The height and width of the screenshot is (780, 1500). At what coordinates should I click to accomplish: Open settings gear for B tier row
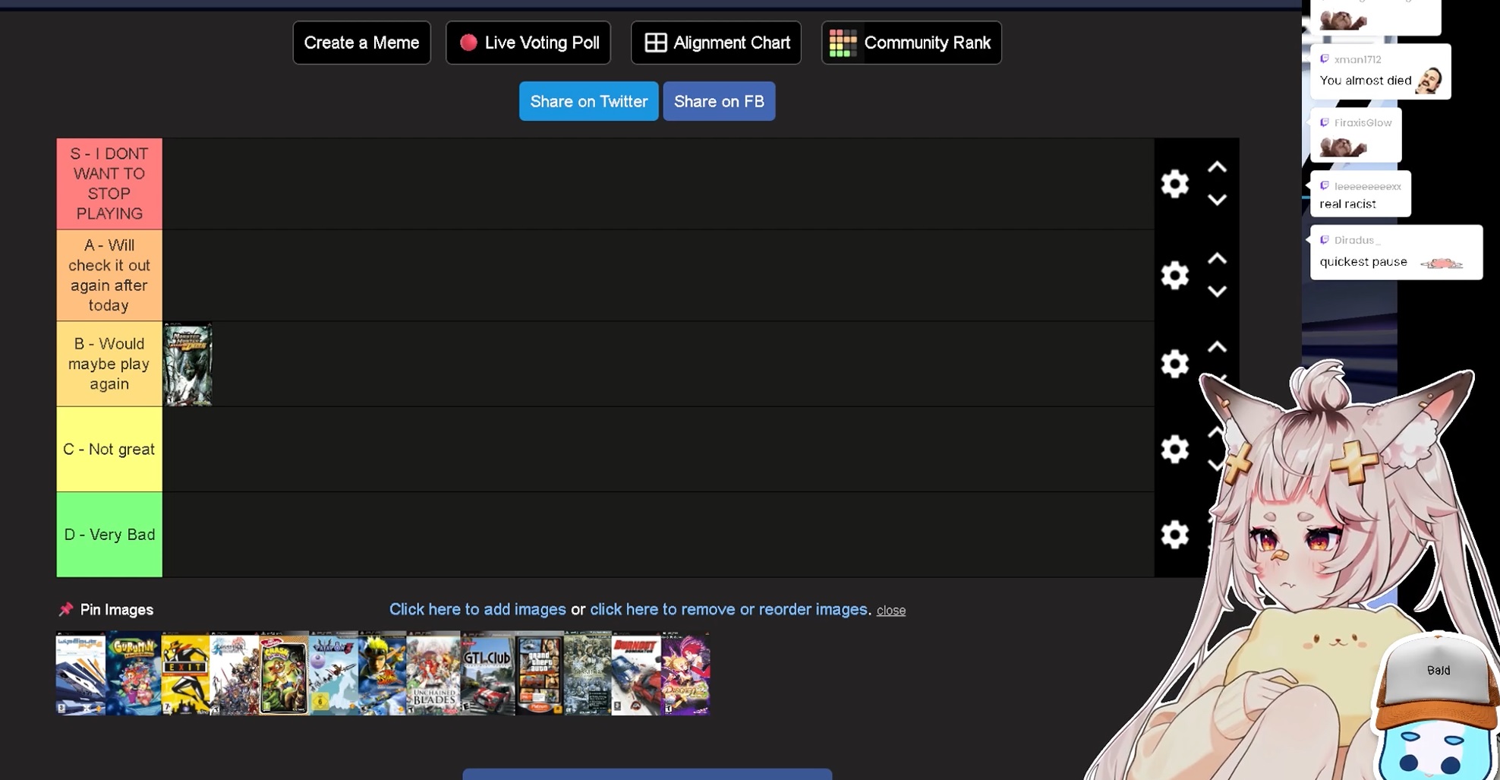coord(1174,364)
